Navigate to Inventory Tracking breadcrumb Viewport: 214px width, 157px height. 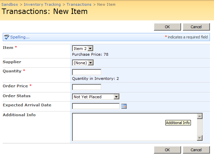click(x=42, y=4)
